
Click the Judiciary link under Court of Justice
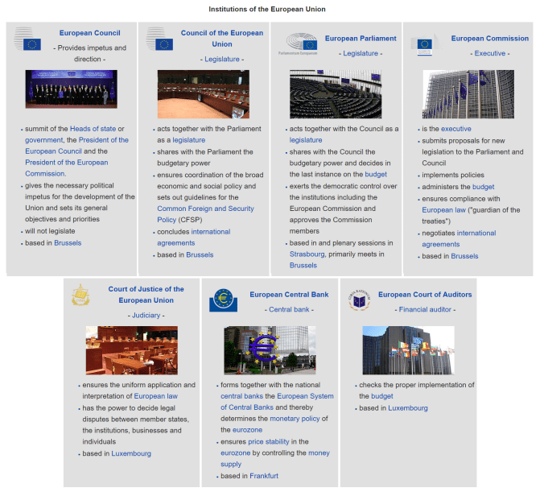click(x=146, y=316)
